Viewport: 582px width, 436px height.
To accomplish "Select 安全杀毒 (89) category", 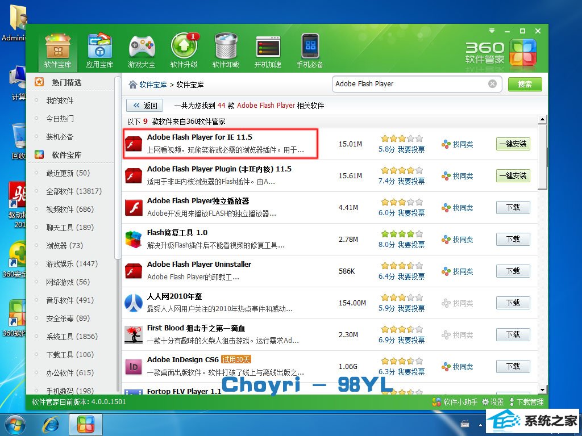I will pos(68,318).
